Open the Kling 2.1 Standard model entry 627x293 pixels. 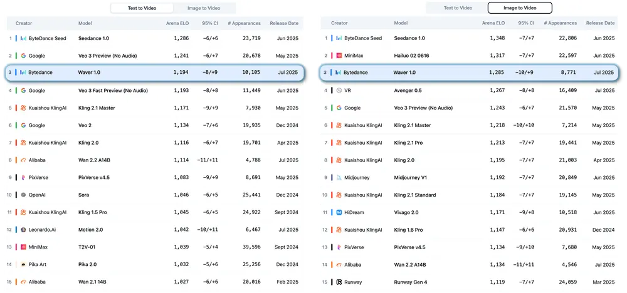[415, 195]
